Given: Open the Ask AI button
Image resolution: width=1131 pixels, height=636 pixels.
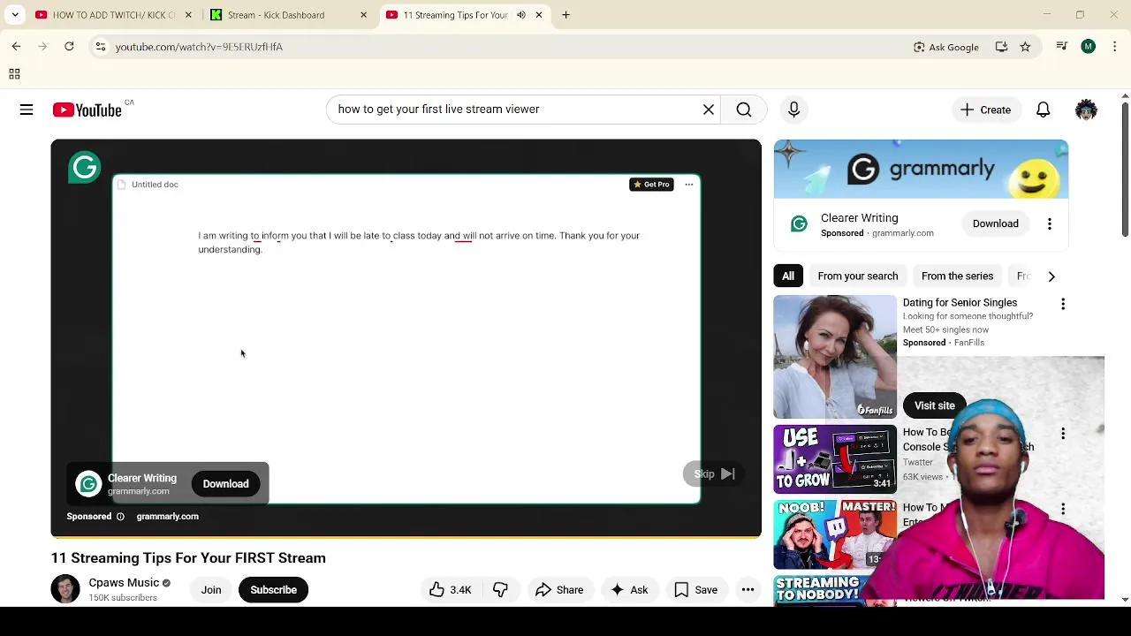Looking at the screenshot, I should coord(629,590).
